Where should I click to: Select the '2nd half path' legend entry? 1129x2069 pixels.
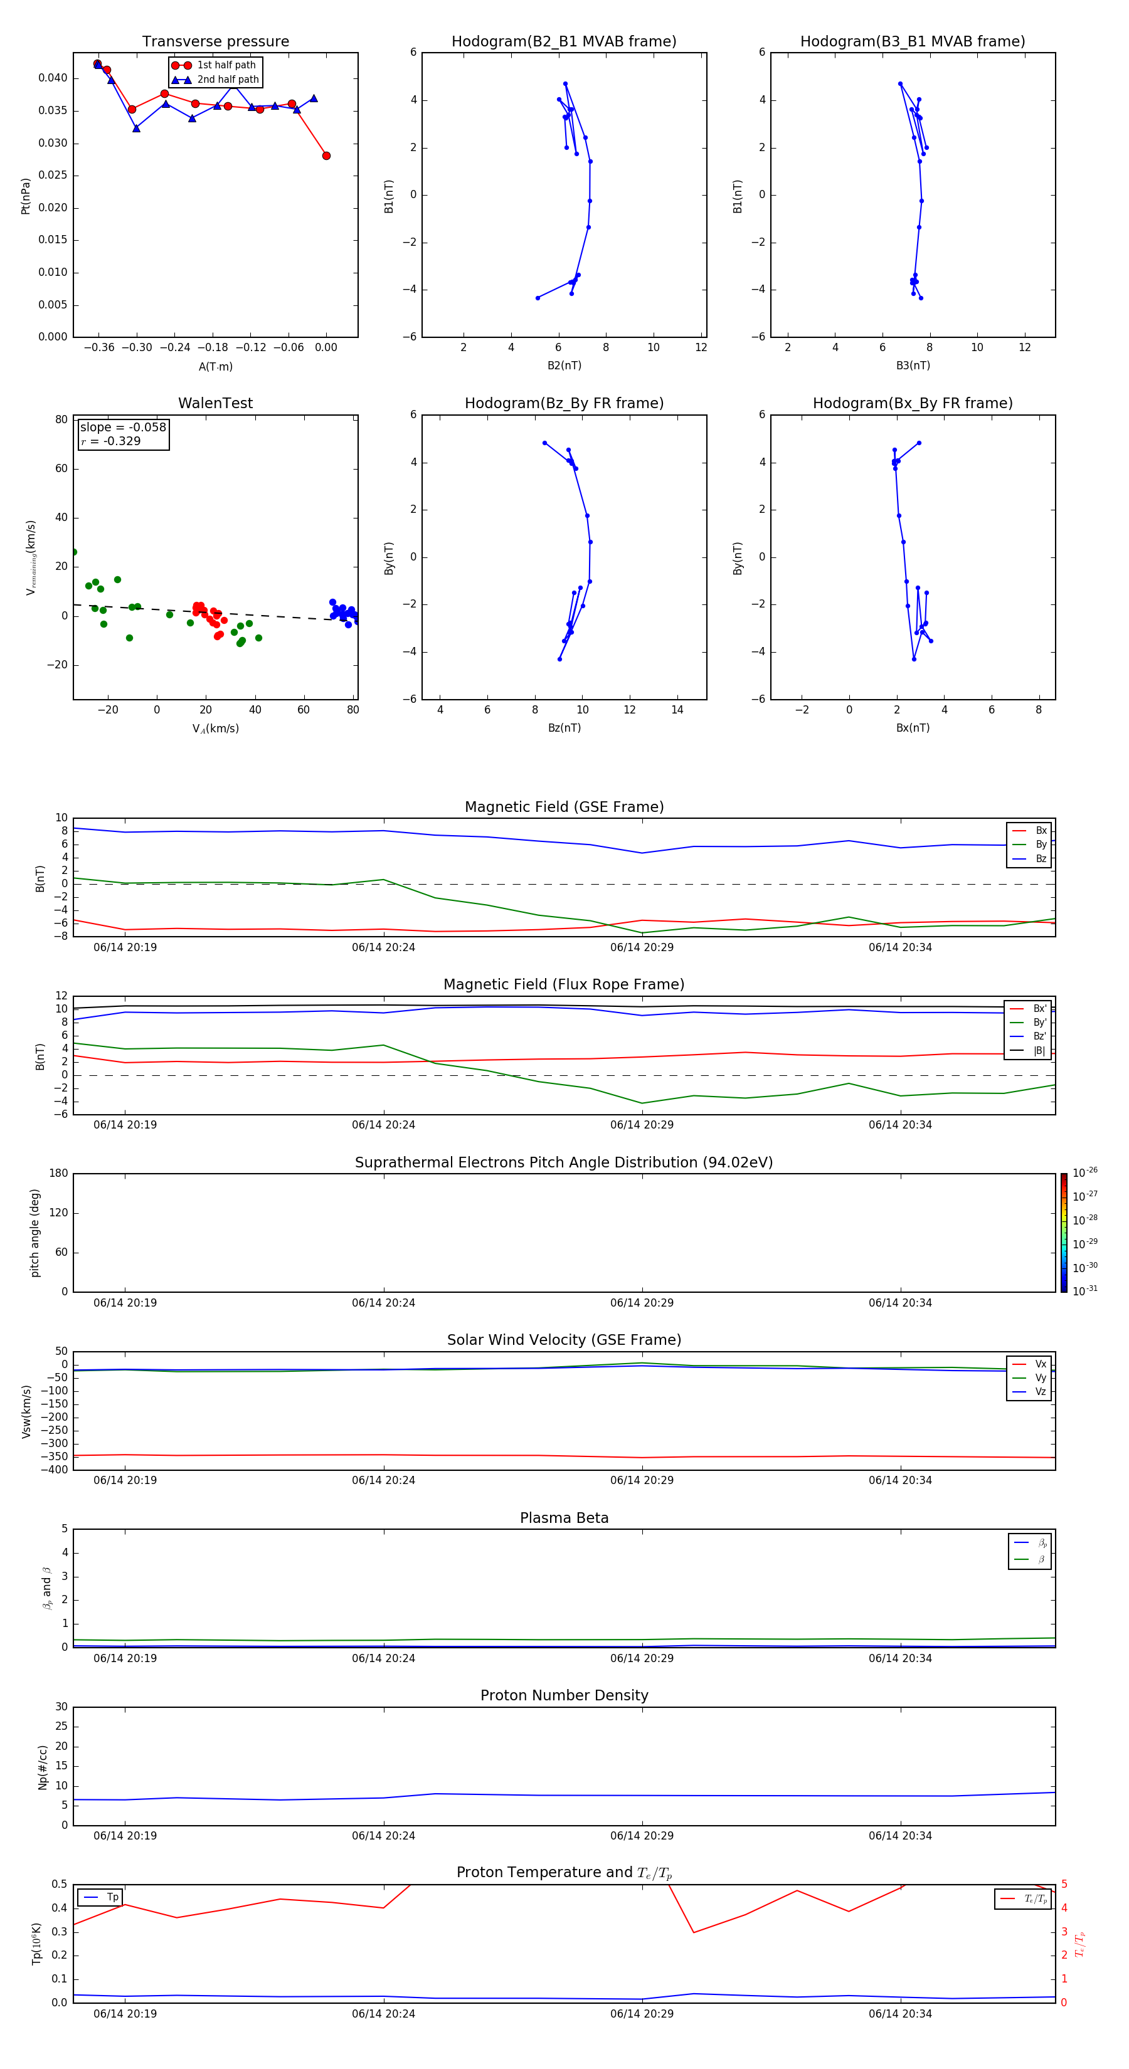pyautogui.click(x=215, y=80)
